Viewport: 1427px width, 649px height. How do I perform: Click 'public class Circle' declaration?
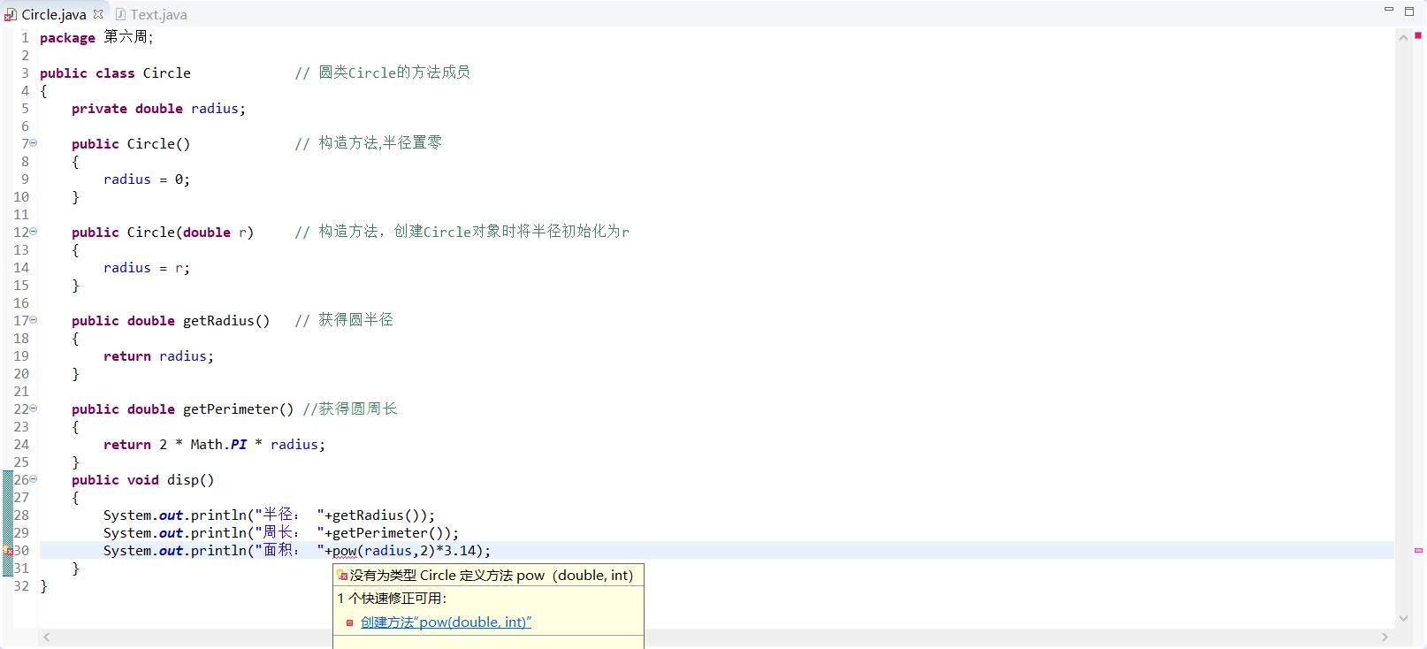pos(115,73)
